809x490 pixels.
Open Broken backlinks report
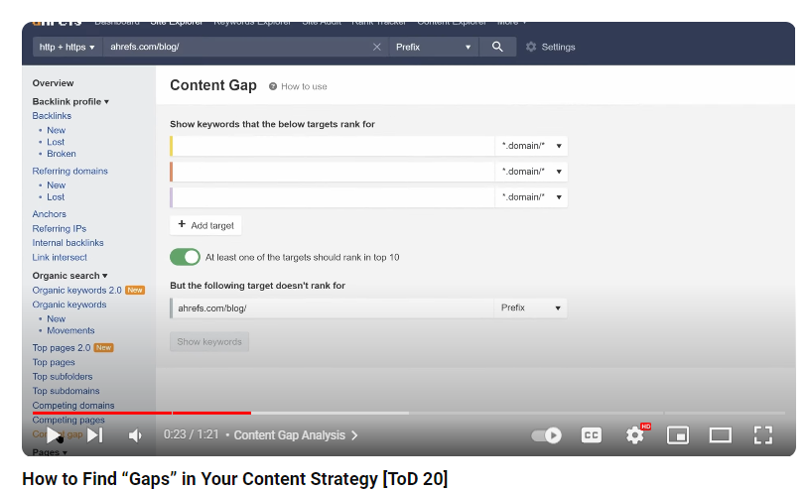pos(62,154)
